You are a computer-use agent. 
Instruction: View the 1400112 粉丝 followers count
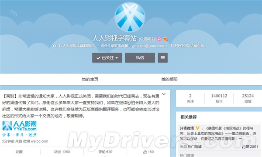tap(219, 98)
